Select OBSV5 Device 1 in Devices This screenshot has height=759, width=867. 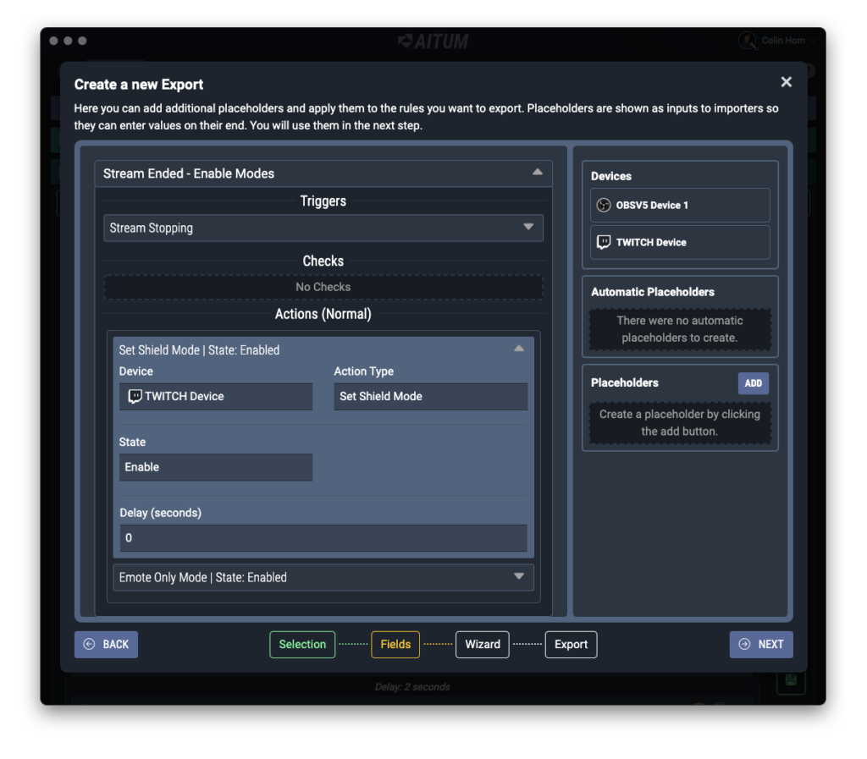point(680,205)
